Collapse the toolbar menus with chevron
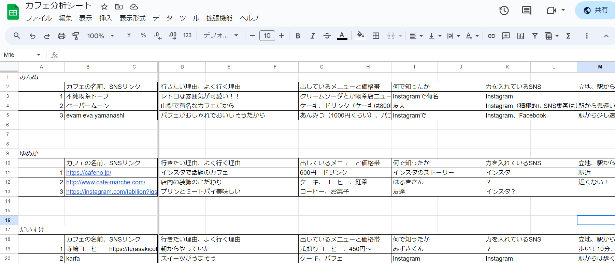The image size is (615, 263). coord(606,36)
